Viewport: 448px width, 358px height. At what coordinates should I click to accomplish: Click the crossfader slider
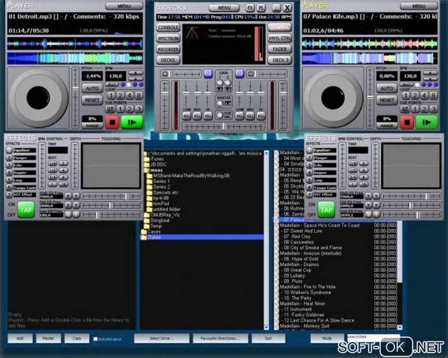click(224, 126)
